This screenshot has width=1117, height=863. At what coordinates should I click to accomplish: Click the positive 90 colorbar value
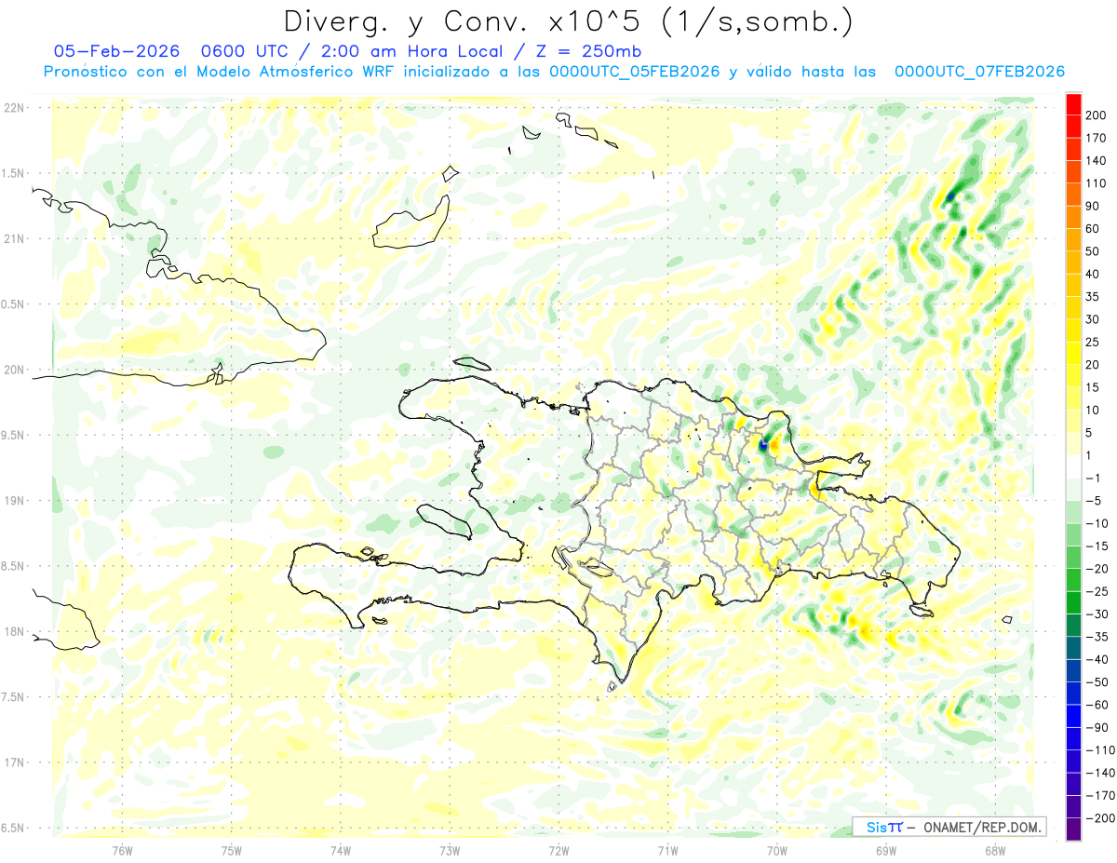pos(1093,206)
